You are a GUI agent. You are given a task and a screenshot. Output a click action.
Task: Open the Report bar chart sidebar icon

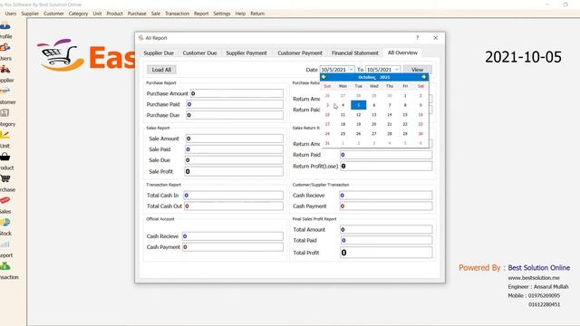coord(5,244)
